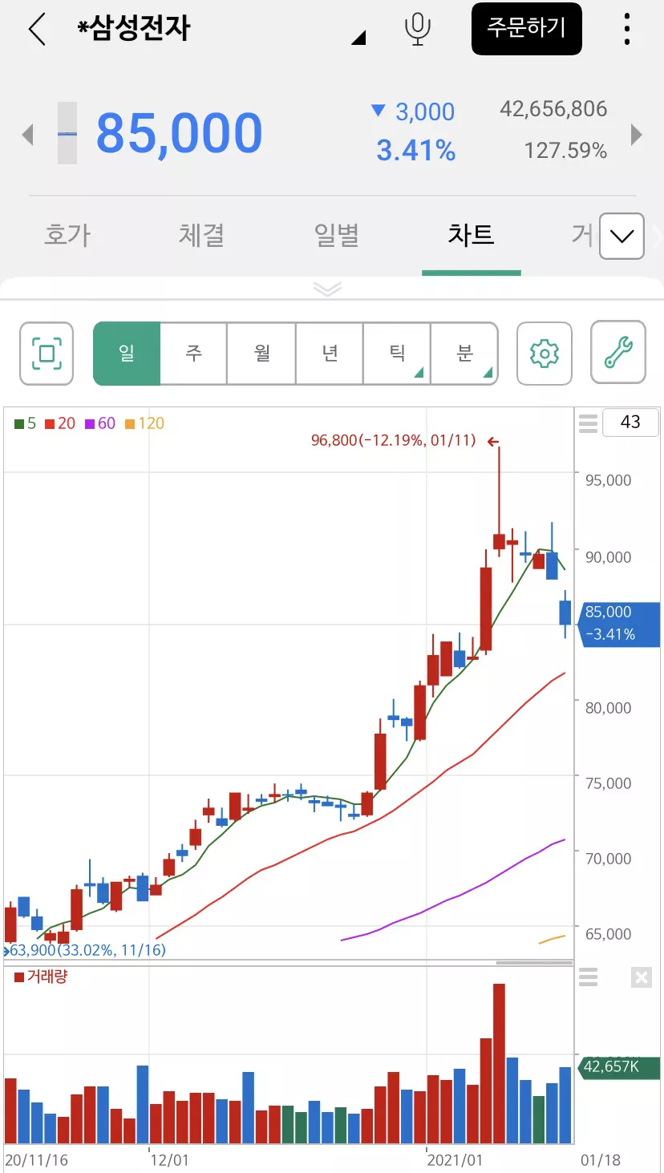Close the volume panel with X icon
Viewport: 664px width, 1173px height.
coord(641,977)
